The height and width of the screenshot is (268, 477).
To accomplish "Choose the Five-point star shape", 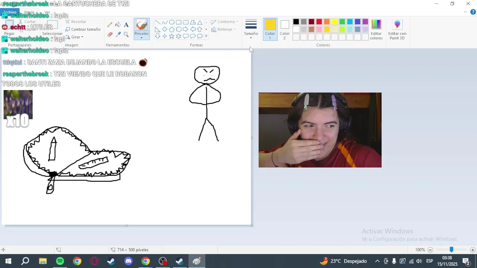I will click(172, 36).
